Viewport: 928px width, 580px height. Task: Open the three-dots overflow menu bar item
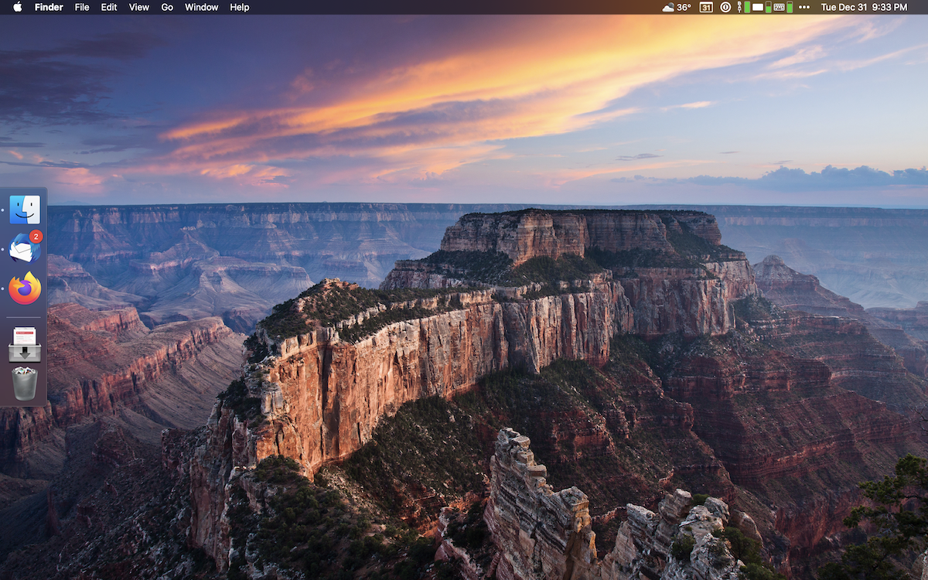pyautogui.click(x=804, y=7)
